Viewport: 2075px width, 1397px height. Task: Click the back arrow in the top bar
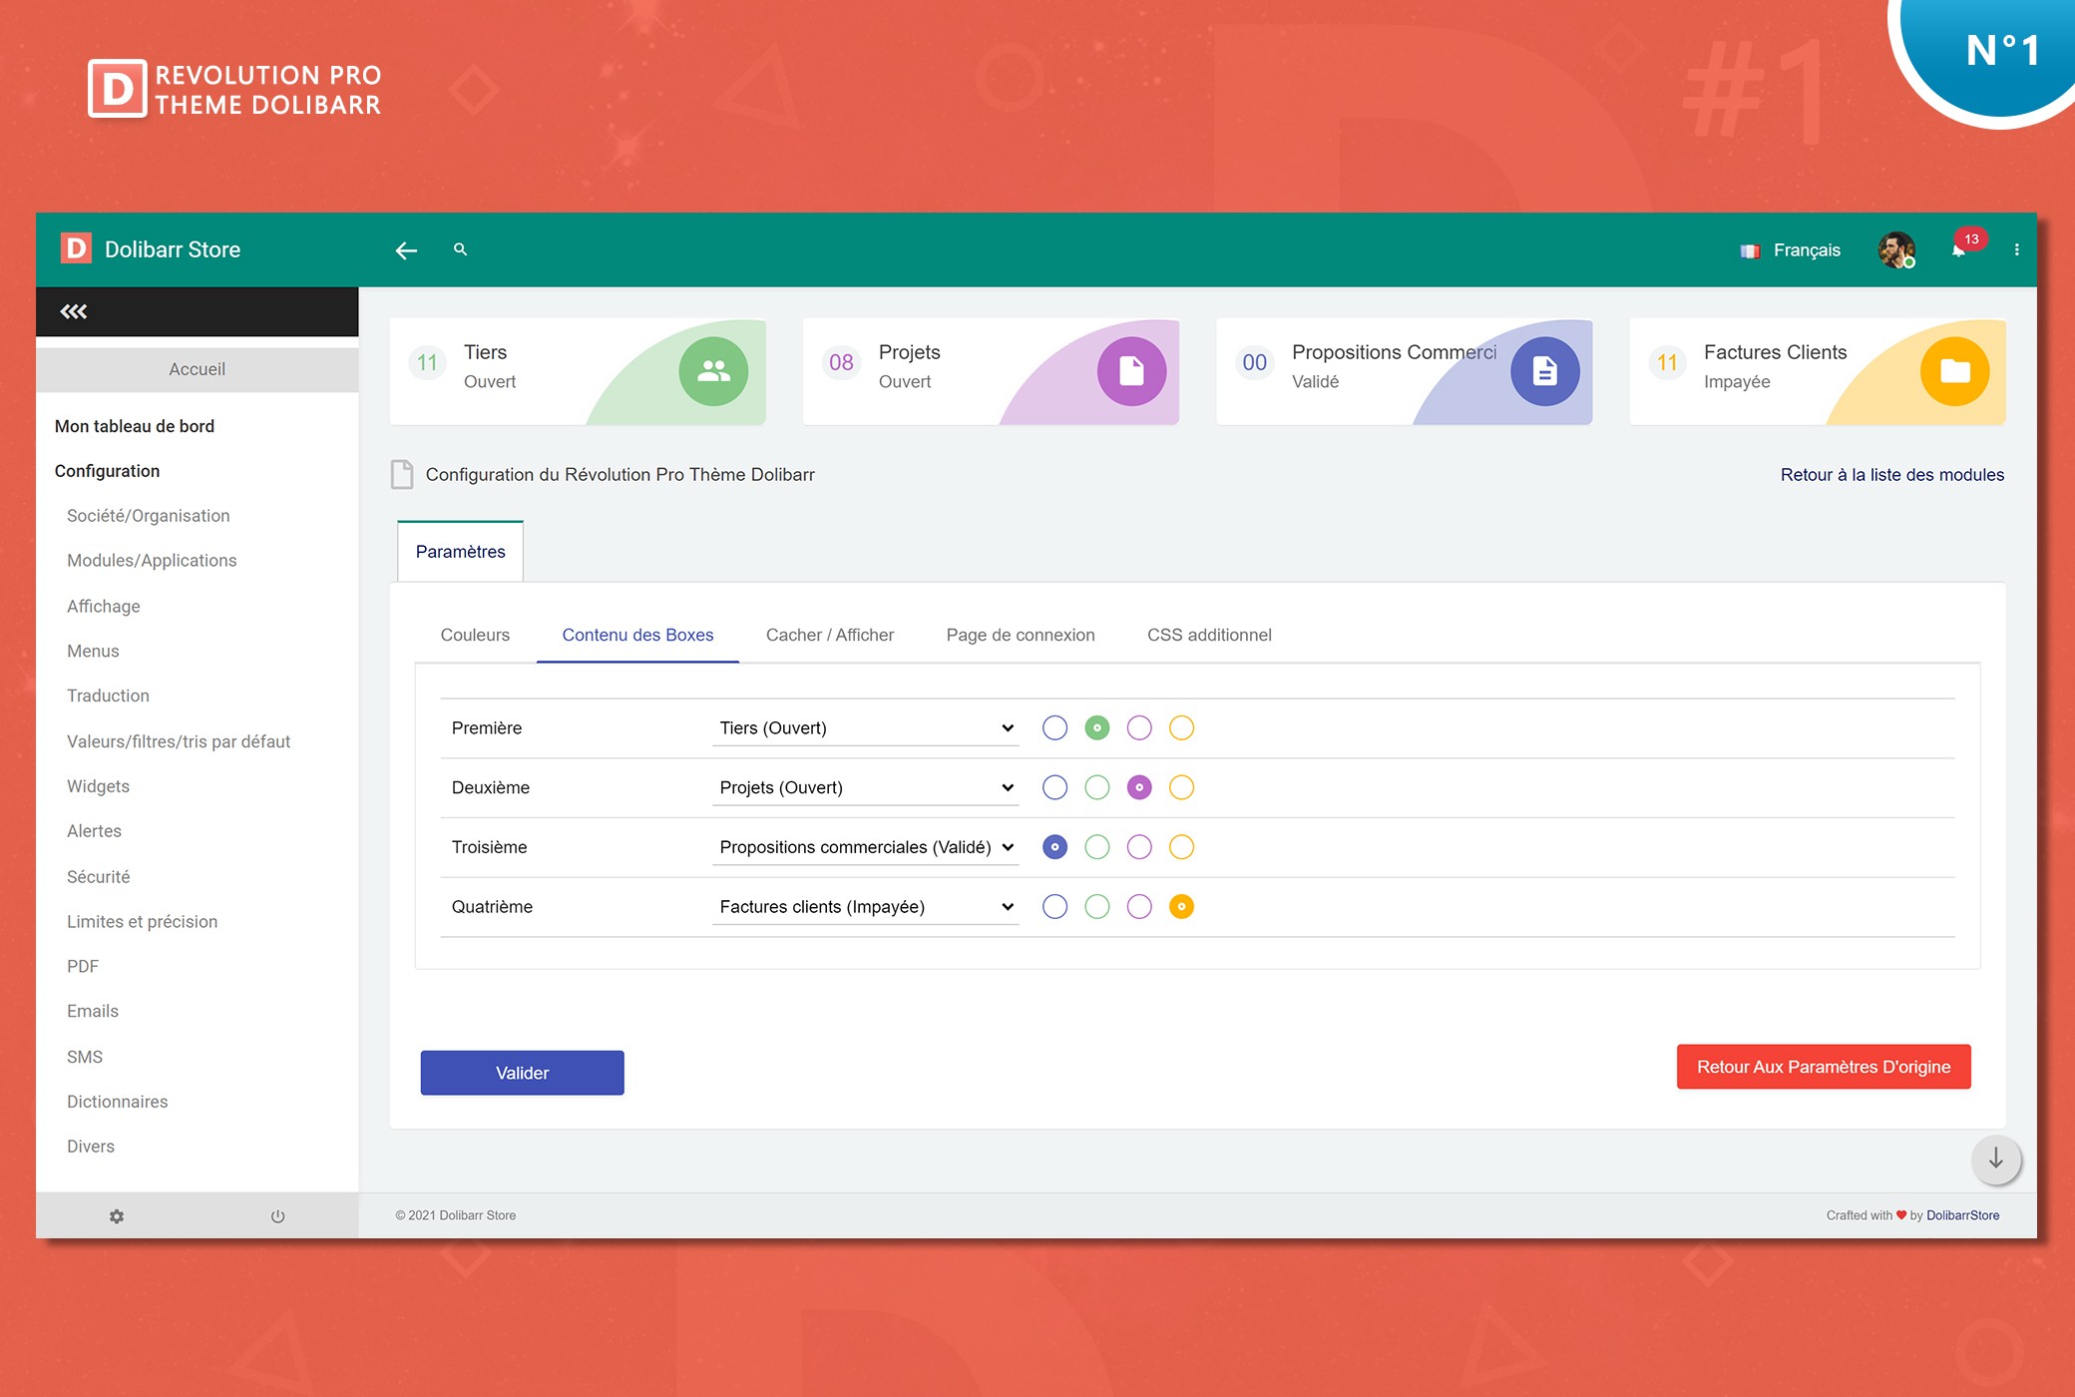click(x=406, y=250)
